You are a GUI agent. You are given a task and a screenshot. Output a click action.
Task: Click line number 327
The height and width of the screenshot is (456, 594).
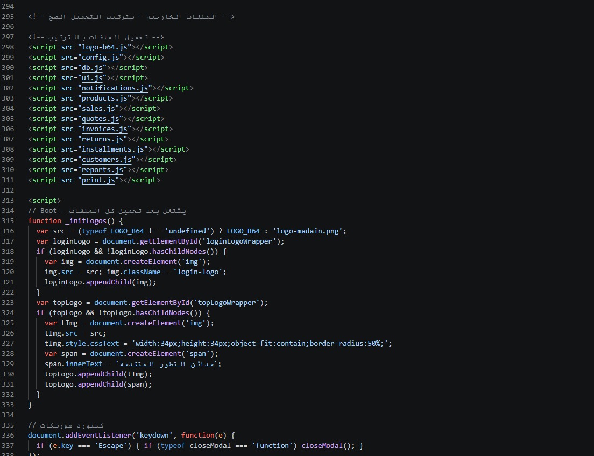tap(8, 344)
